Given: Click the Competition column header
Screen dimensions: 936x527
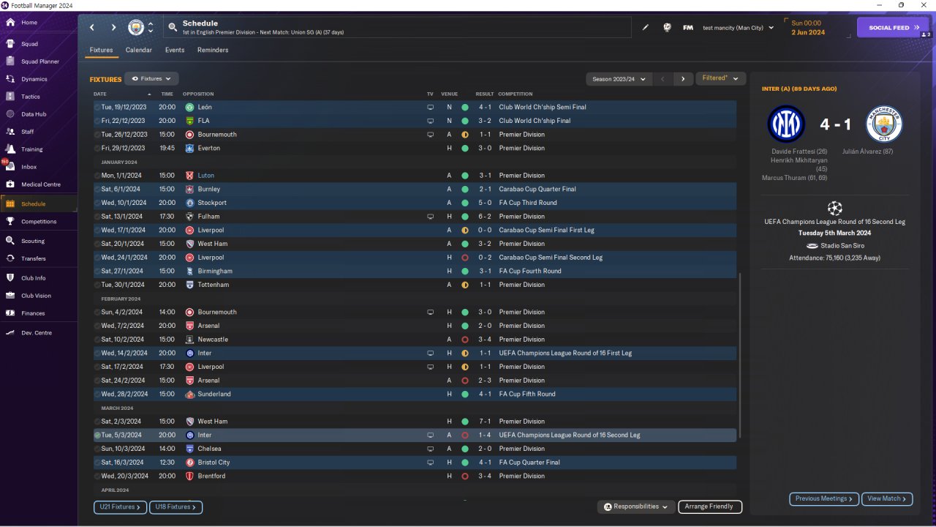Looking at the screenshot, I should point(516,94).
